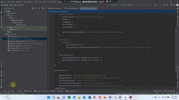The height and width of the screenshot is (100, 179).
Task: Toggle the Emulator side panel
Action: coord(178,85)
